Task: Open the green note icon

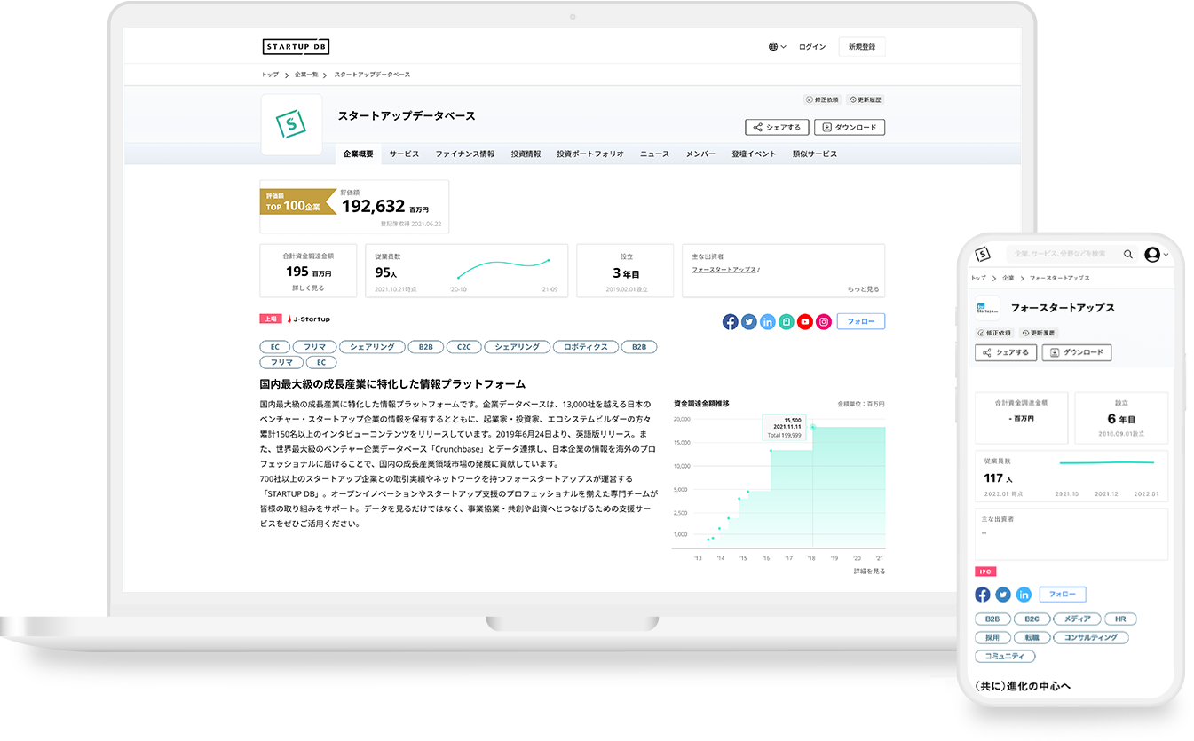Action: click(x=787, y=322)
